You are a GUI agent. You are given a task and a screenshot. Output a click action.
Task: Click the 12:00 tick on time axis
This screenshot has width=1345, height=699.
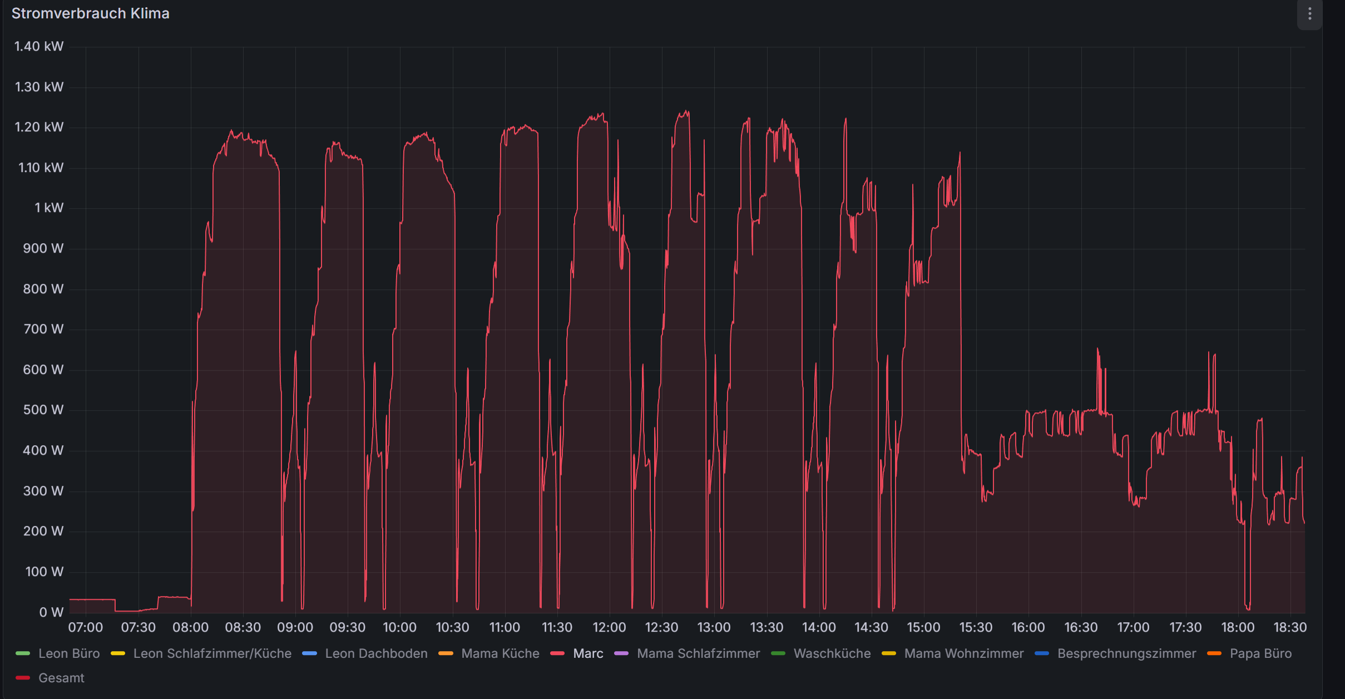coord(609,627)
